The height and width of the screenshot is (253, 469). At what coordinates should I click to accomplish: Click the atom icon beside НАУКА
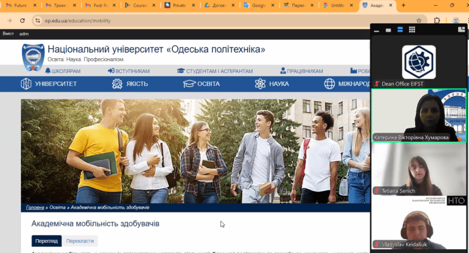pos(260,83)
